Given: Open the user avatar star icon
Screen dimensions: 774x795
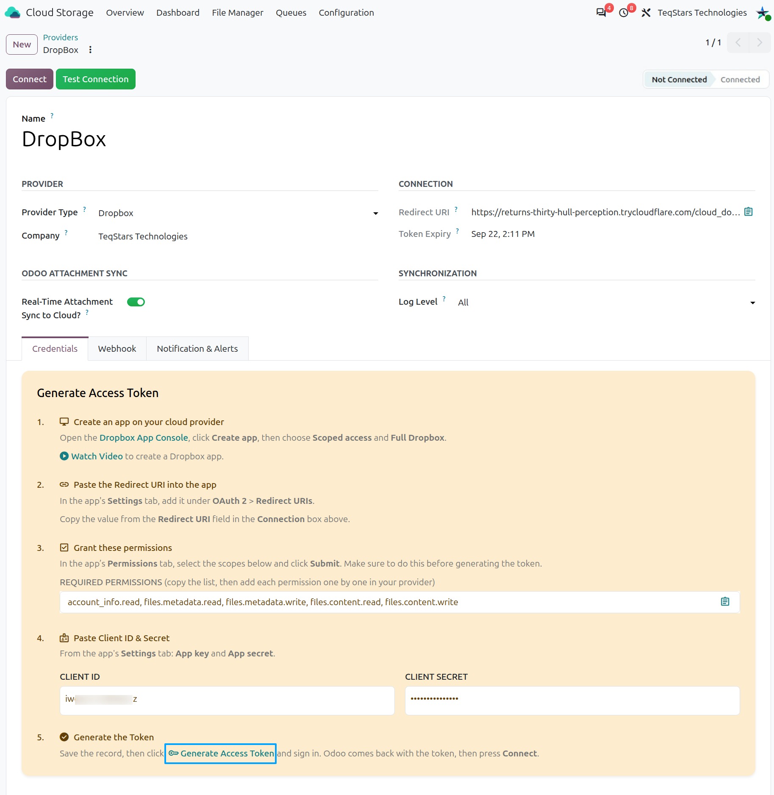Looking at the screenshot, I should [763, 13].
